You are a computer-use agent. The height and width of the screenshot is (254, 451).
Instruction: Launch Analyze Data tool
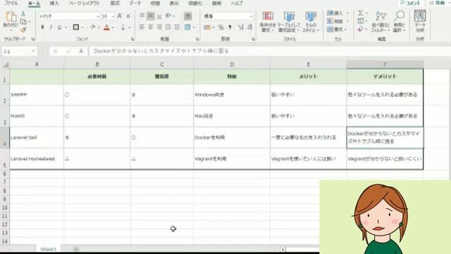420,22
